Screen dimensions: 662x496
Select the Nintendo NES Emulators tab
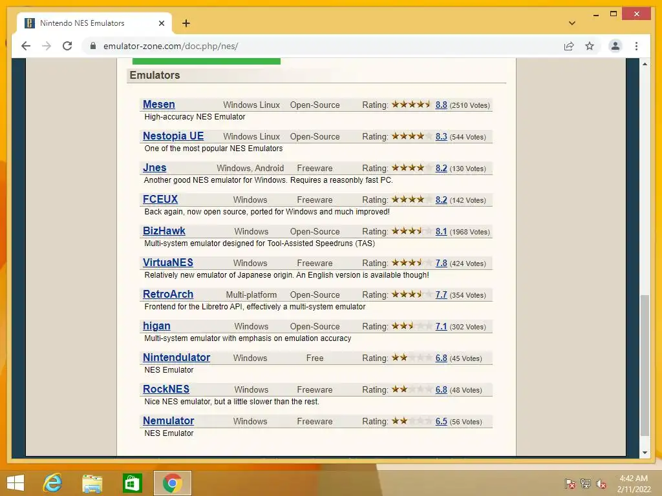point(94,23)
